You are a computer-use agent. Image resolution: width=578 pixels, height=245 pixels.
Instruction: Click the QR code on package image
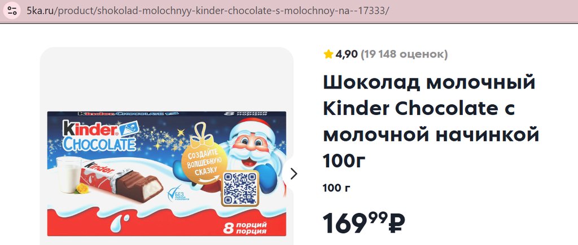240,188
